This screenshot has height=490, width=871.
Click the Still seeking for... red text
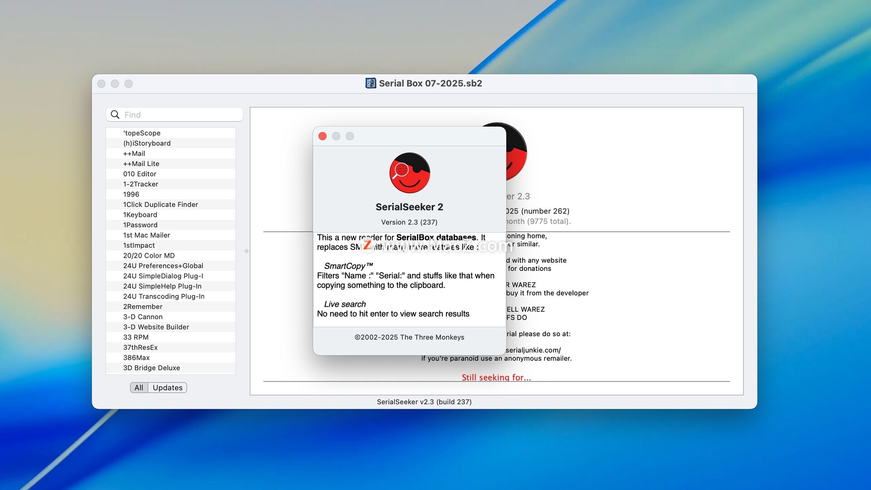496,377
